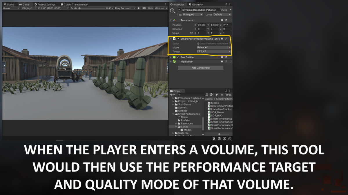
Task: Click the Add Component button
Action: pos(200,68)
